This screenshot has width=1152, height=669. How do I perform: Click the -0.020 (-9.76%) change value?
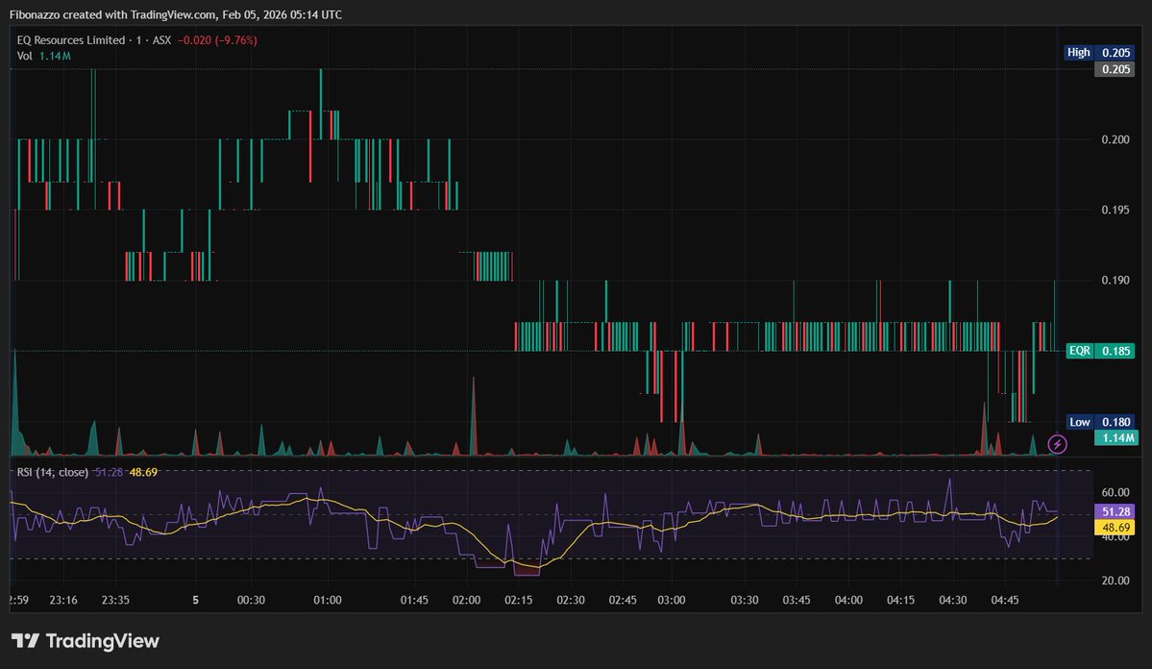point(217,40)
